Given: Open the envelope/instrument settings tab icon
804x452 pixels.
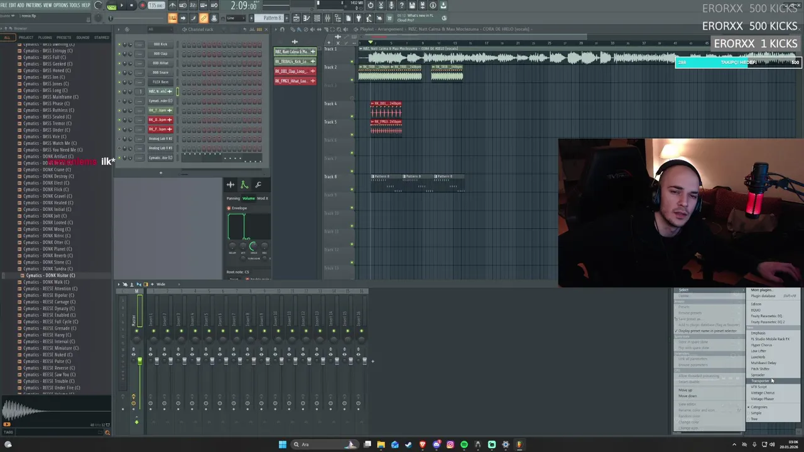Looking at the screenshot, I should click(x=244, y=185).
